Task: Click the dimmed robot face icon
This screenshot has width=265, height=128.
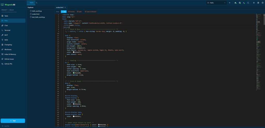Action: [248, 3]
